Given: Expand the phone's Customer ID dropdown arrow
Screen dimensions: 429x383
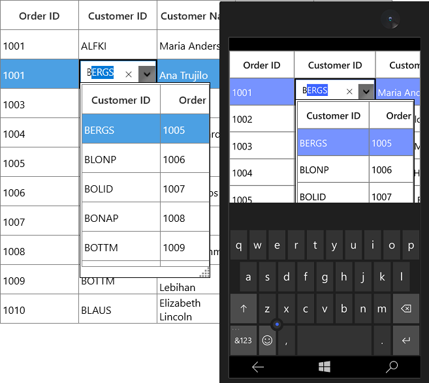Looking at the screenshot, I should coord(366,91).
